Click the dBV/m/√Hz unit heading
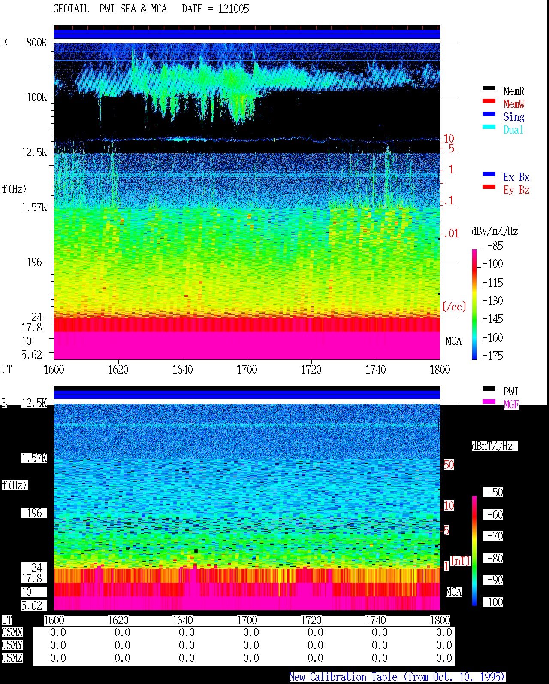Viewport: 549px width, 684px height. click(x=495, y=231)
